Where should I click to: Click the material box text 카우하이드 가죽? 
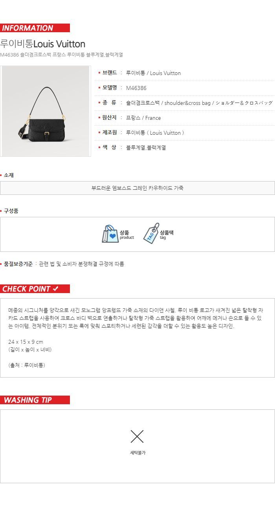pos(167,188)
